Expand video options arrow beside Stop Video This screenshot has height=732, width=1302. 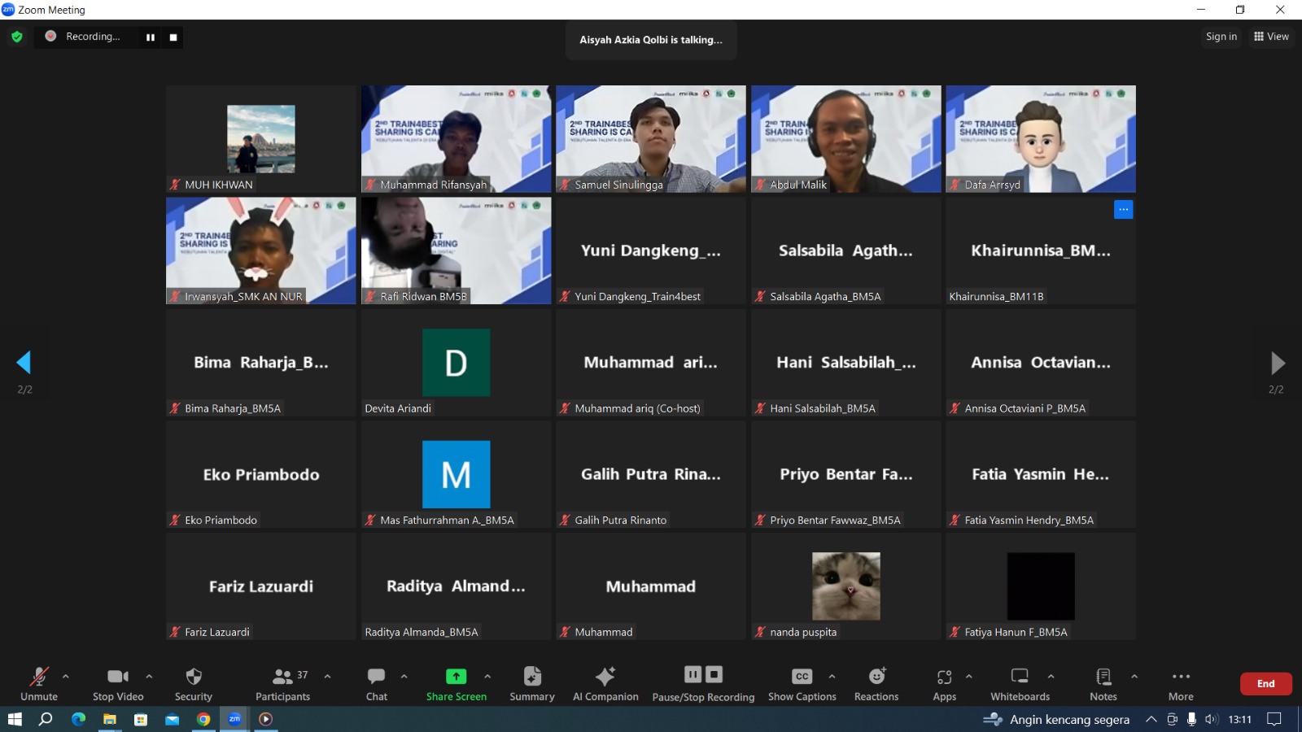(x=149, y=676)
